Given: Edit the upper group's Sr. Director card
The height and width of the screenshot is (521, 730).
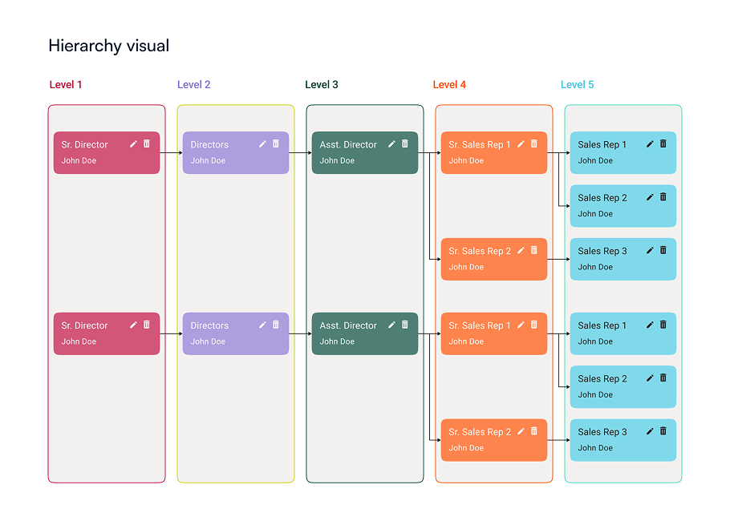Looking at the screenshot, I should click(133, 144).
